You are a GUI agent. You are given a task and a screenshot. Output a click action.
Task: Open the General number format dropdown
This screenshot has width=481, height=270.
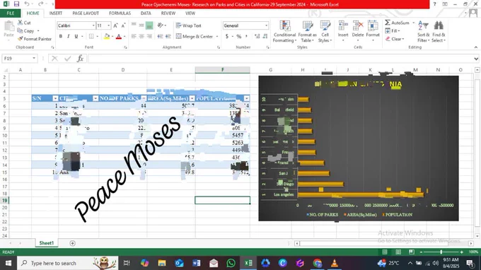click(266, 25)
